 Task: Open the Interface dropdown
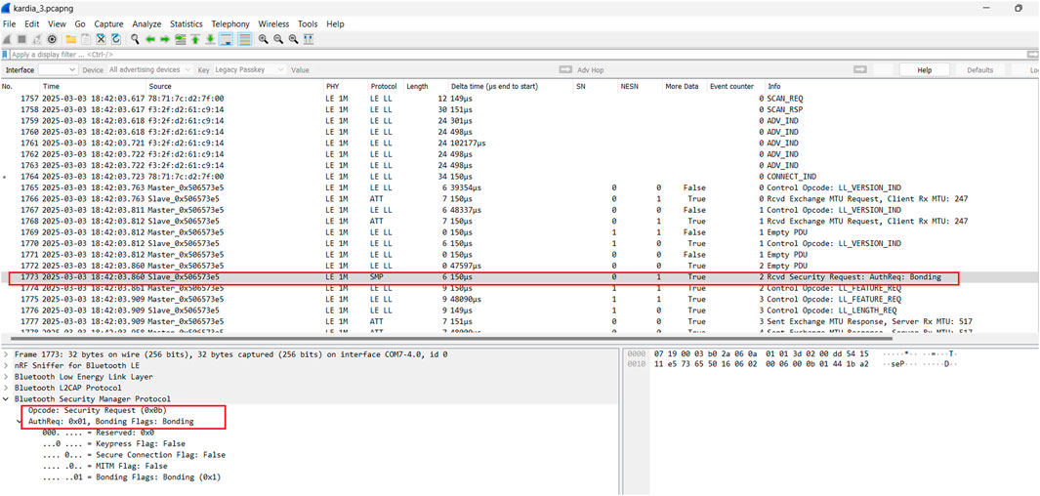coord(58,70)
